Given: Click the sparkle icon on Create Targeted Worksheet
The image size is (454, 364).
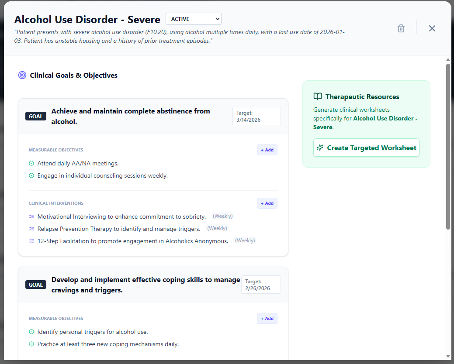Looking at the screenshot, I should coord(321,148).
